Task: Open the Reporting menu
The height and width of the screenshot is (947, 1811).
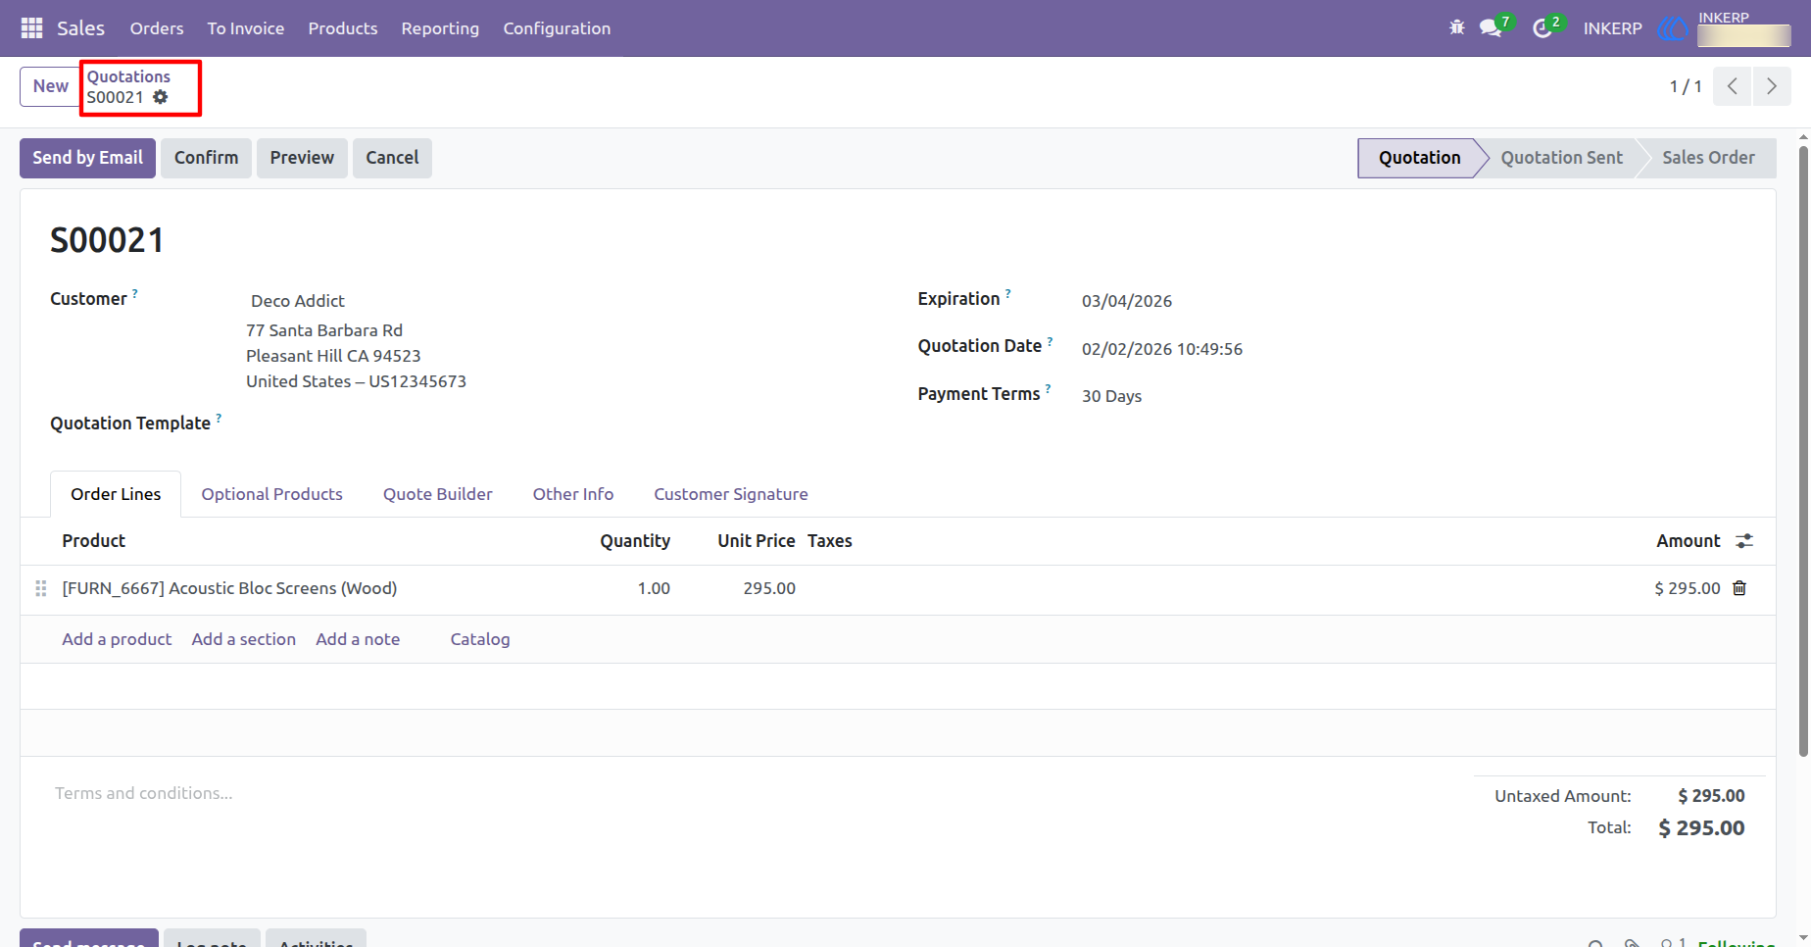Action: pyautogui.click(x=440, y=28)
